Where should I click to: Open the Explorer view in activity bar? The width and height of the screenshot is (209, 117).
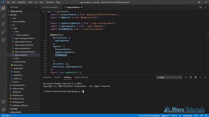4,8
